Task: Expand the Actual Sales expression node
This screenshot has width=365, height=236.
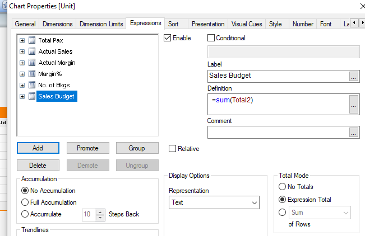Action: click(22, 51)
